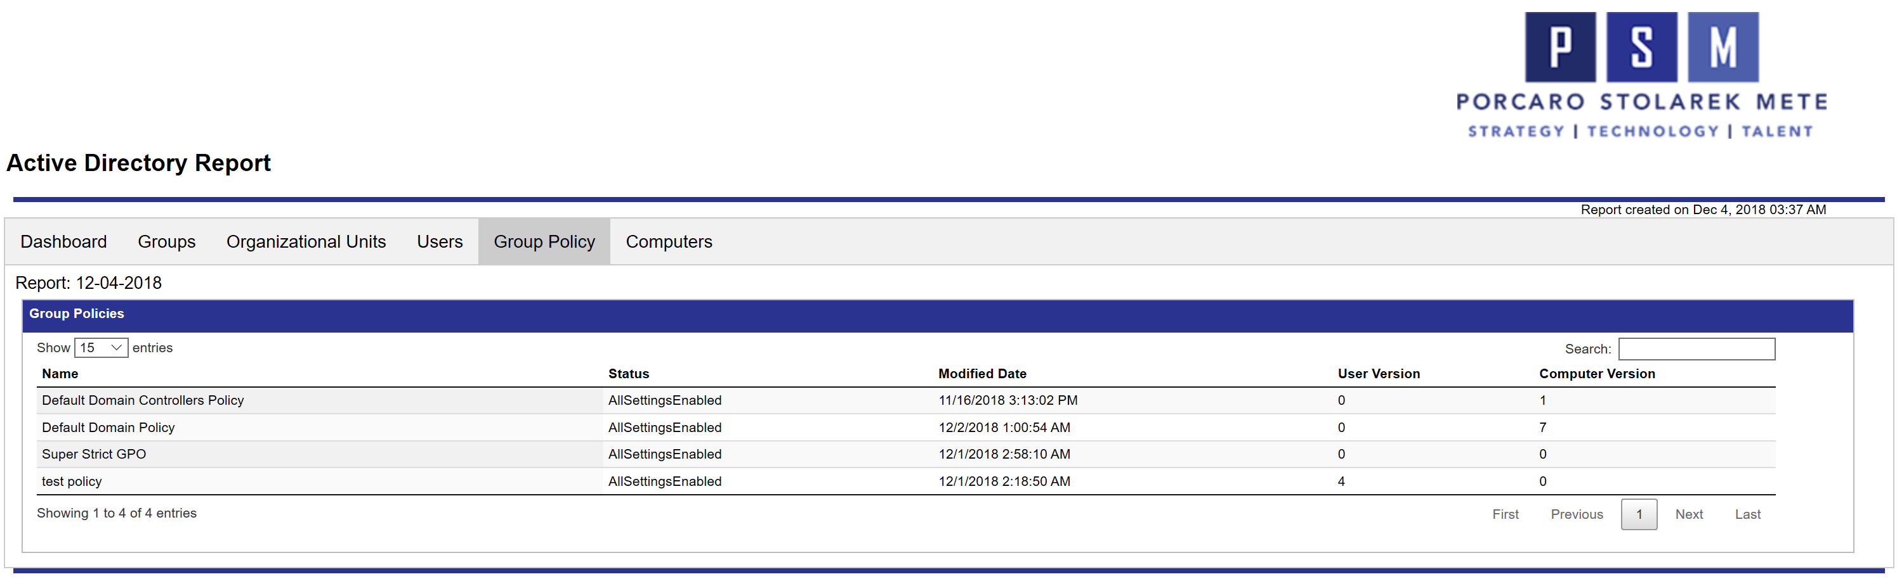
Task: Click the 12/1/2018 2:58:10 AM date cell
Action: click(1004, 454)
